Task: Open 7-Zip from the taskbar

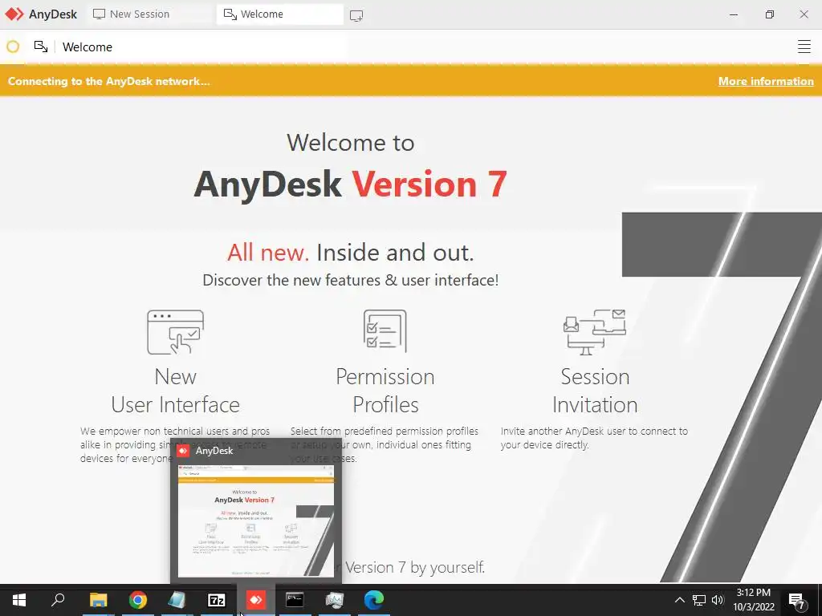Action: 217,600
